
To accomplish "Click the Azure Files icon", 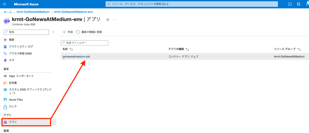I will pyautogui.click(x=5, y=100).
